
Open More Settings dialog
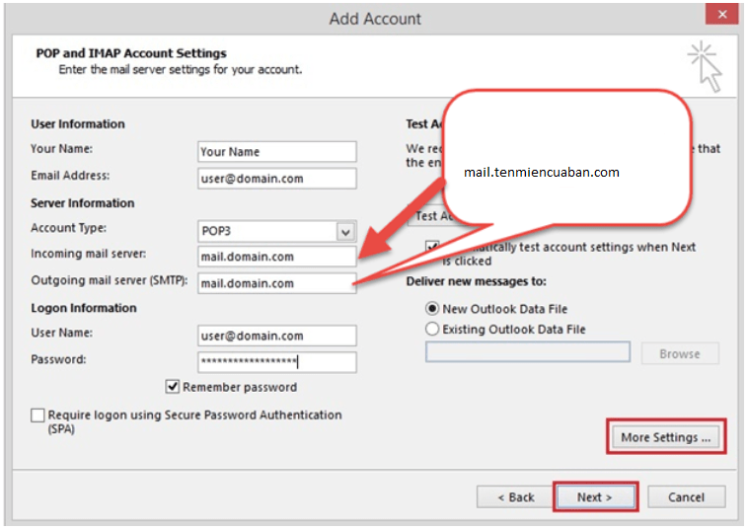[x=665, y=437]
